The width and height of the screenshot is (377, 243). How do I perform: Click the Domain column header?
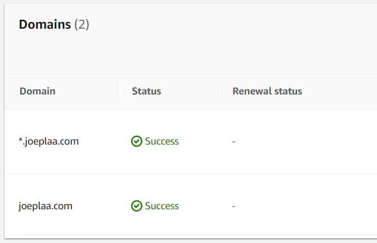click(38, 91)
